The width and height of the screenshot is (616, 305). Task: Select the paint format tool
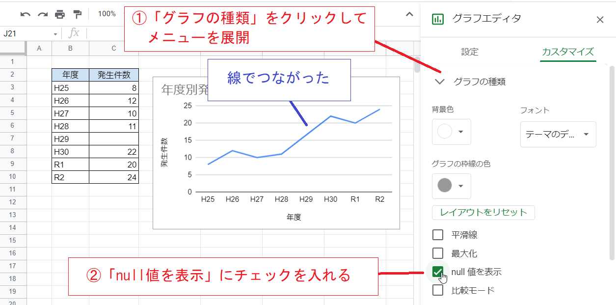[x=77, y=14]
